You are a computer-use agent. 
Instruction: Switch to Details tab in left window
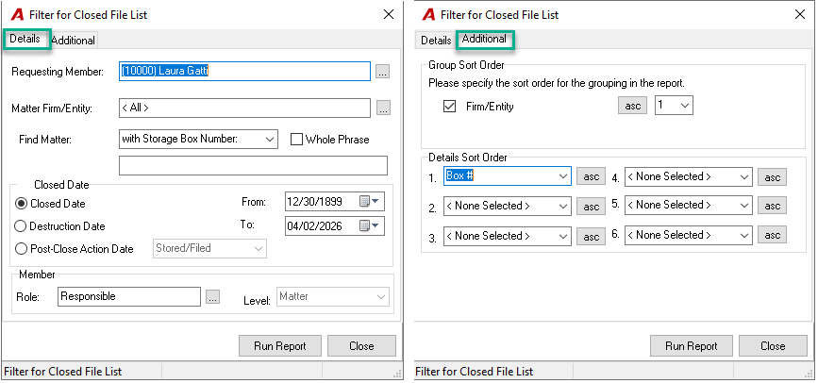25,39
